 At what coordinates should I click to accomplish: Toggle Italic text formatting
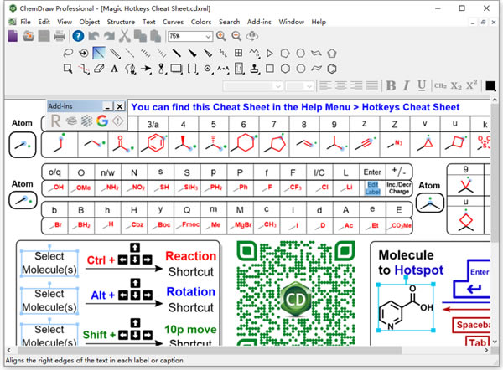point(406,85)
